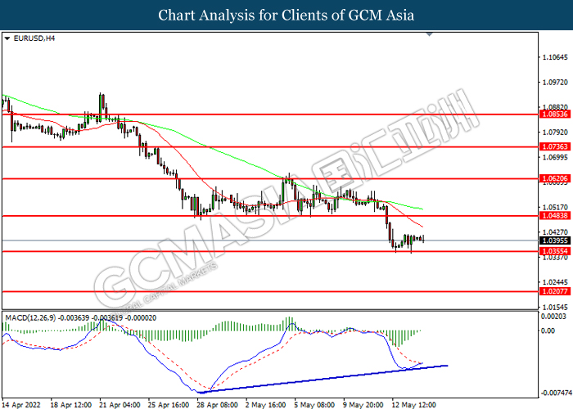This screenshot has height=409, width=573.
Task: Select the blue MACD trendline
Action: pyautogui.click(x=323, y=379)
